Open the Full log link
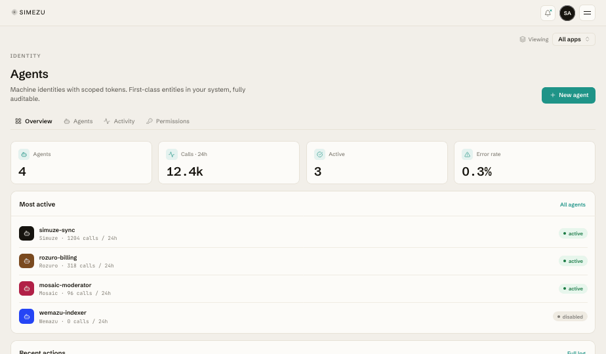606x354 pixels. 576,353
